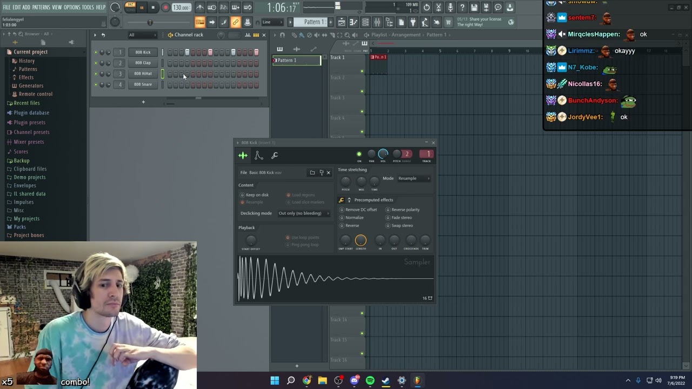Click the LENGTH knob in 808 Kick
Viewport: 692px width, 389px height.
coord(361,240)
